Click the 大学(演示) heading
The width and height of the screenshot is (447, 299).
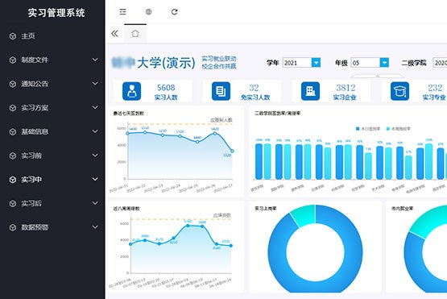tap(166, 63)
